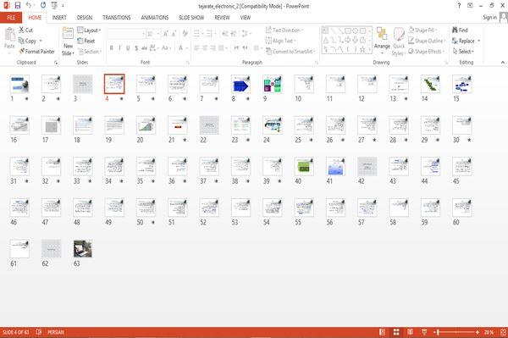Viewport: 508px width, 338px height.
Task: Toggle Text Shadow formatting
Action: [x=136, y=48]
